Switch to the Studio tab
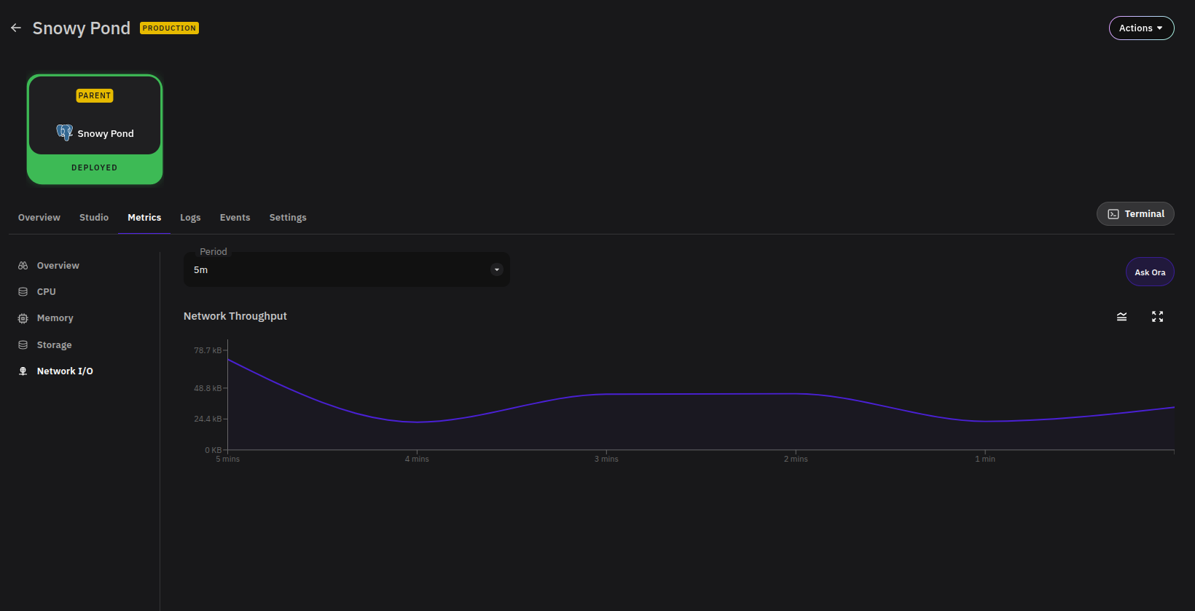Viewport: 1195px width, 611px height. 94,217
